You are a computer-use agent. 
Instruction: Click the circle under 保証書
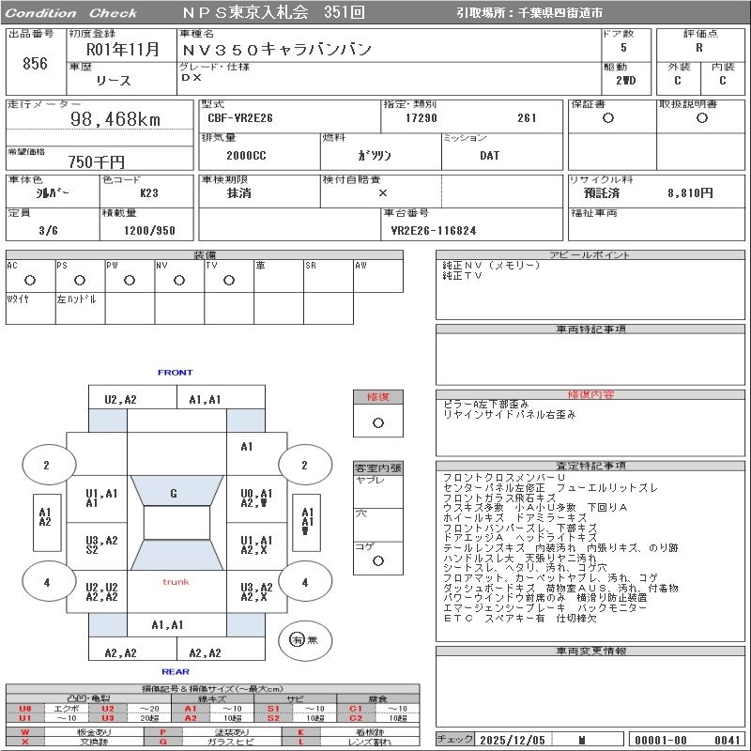(x=608, y=118)
